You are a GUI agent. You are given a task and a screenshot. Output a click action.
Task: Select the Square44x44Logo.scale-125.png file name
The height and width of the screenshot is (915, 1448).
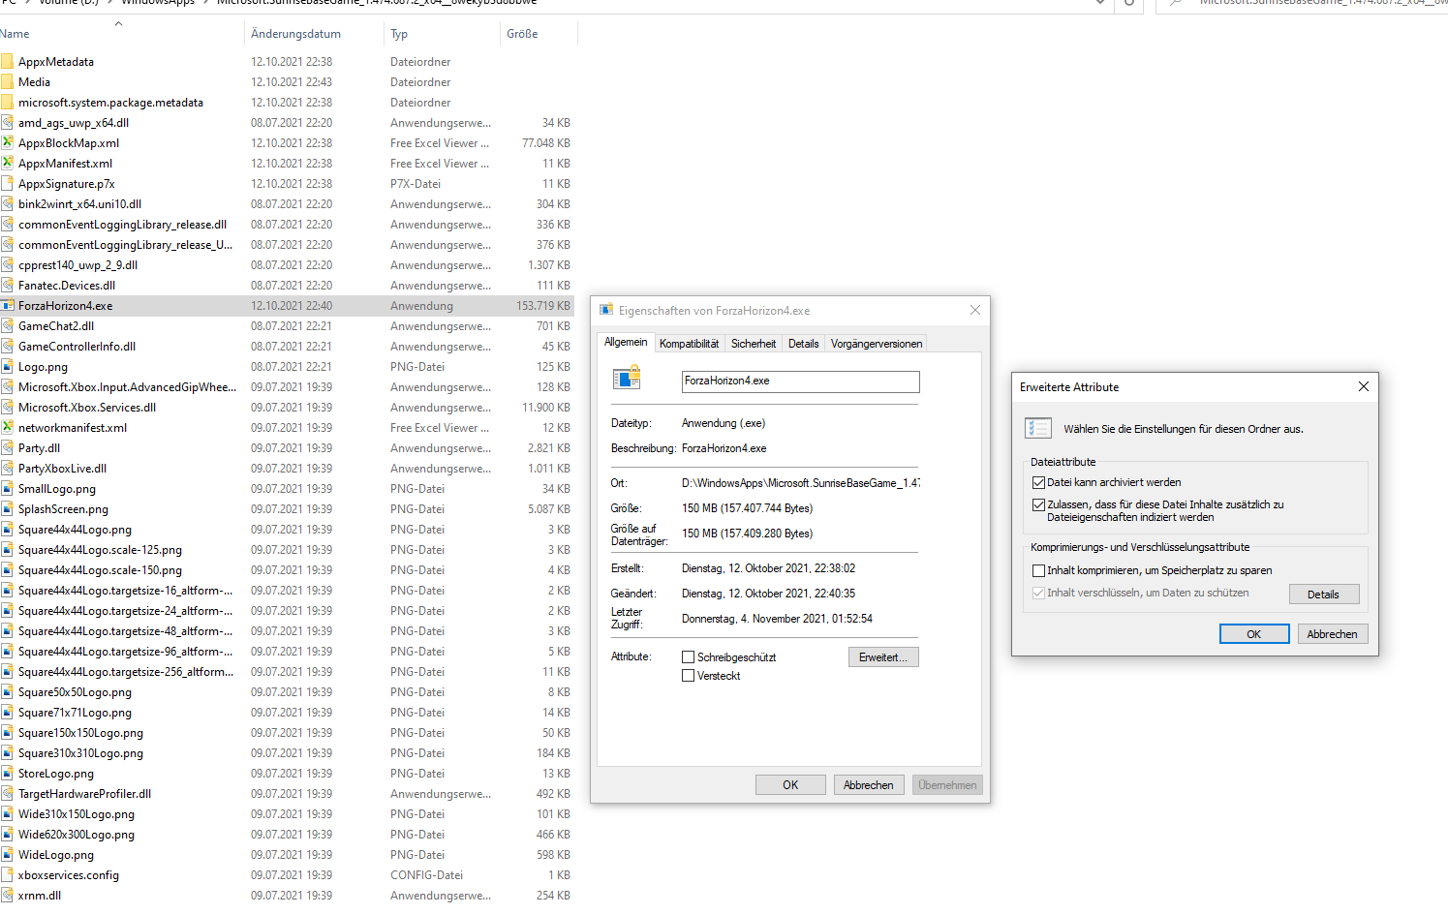coord(100,550)
